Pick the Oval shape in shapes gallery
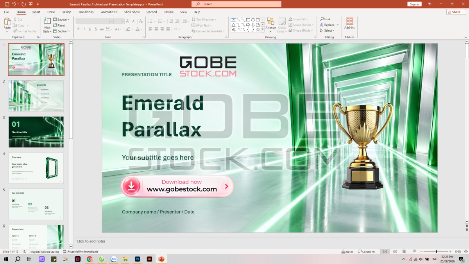Viewport: 469px width, 264px height. pos(253,20)
